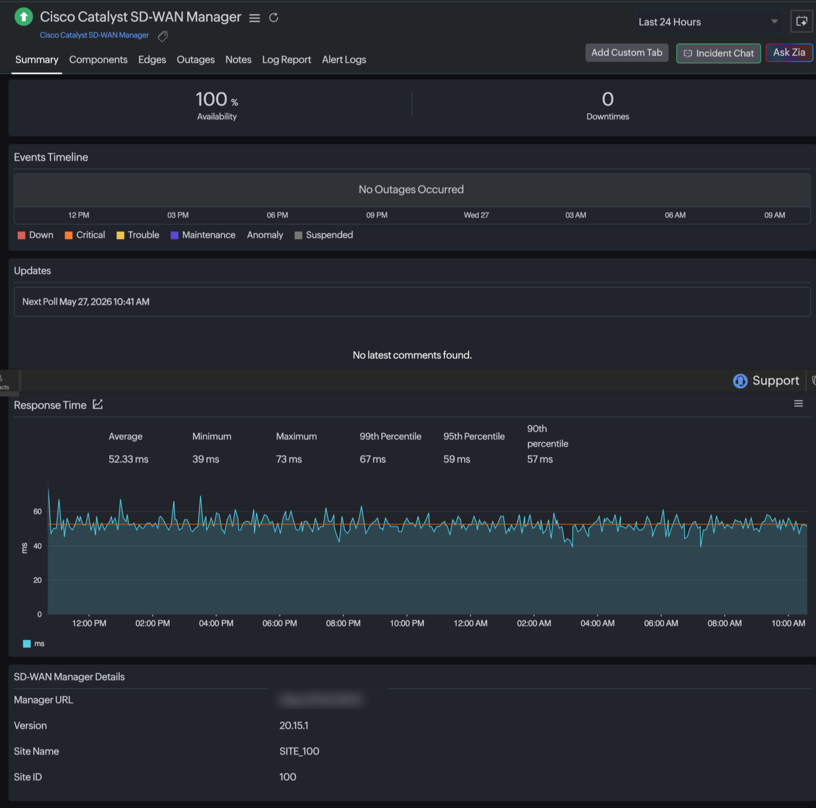The height and width of the screenshot is (808, 816).
Task: Switch to the Summary tab
Action: click(x=37, y=59)
